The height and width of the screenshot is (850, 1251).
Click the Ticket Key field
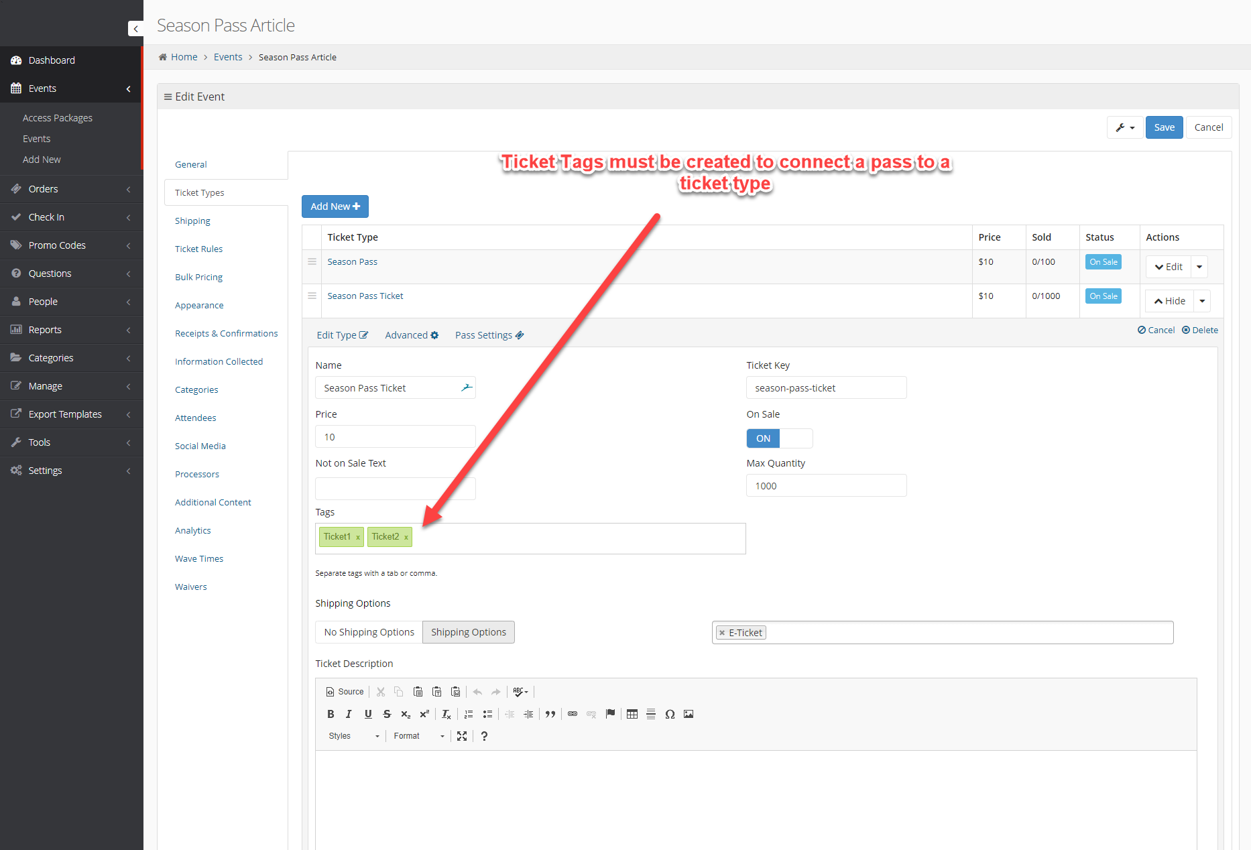point(827,387)
